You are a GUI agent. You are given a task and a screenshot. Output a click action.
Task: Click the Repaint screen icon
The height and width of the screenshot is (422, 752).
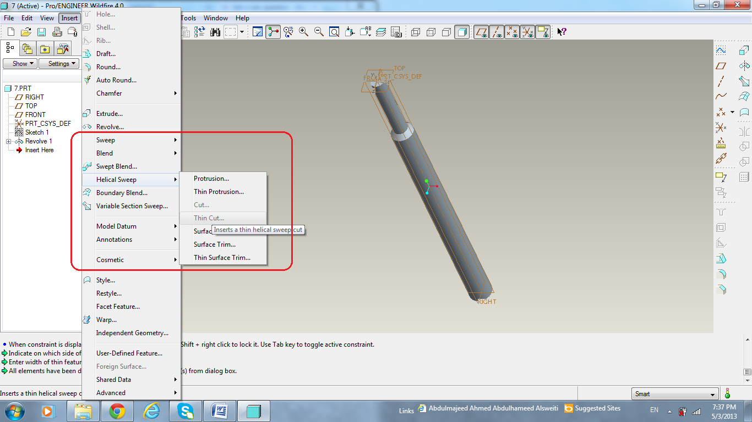258,32
